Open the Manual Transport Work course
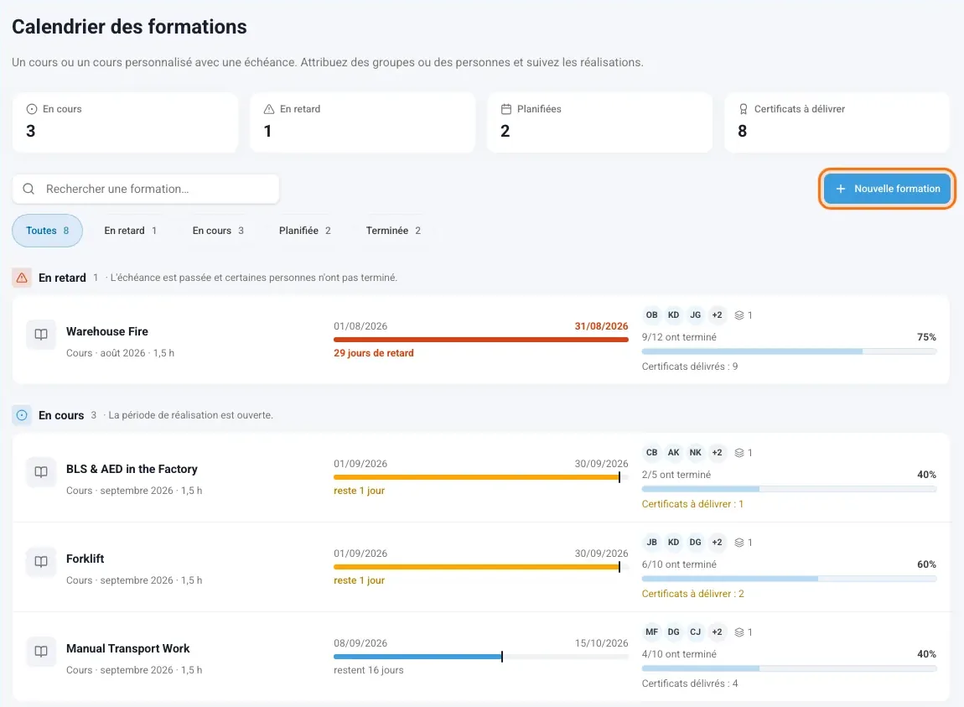The width and height of the screenshot is (964, 707). pos(128,648)
